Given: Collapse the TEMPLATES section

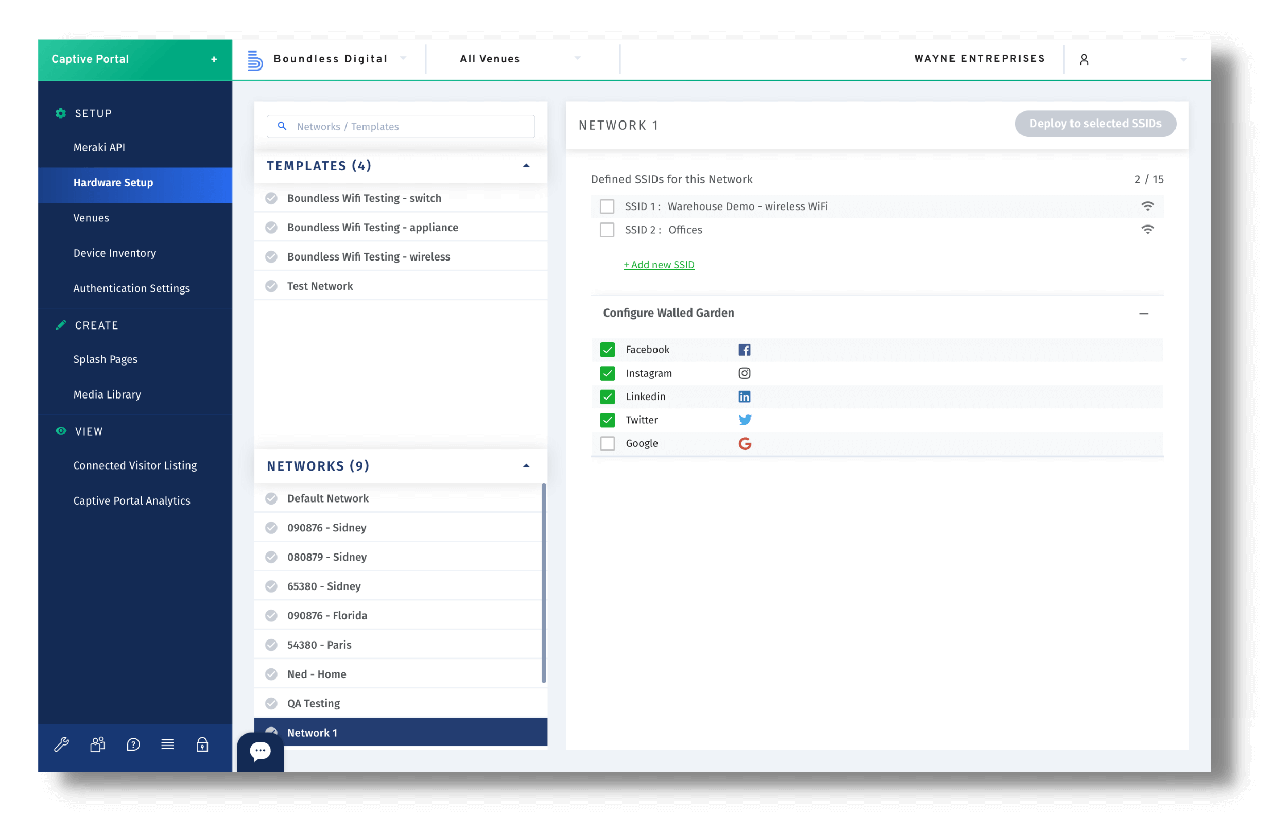Looking at the screenshot, I should tap(526, 166).
